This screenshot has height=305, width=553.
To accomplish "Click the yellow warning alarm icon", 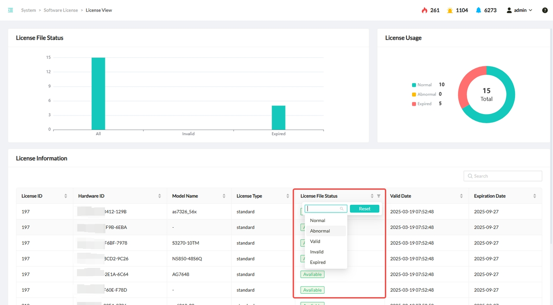I will click(450, 10).
